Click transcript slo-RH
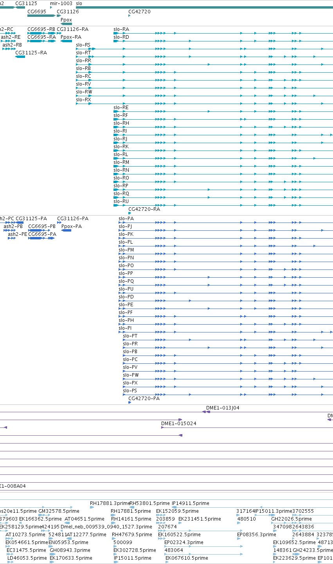 (121, 123)
